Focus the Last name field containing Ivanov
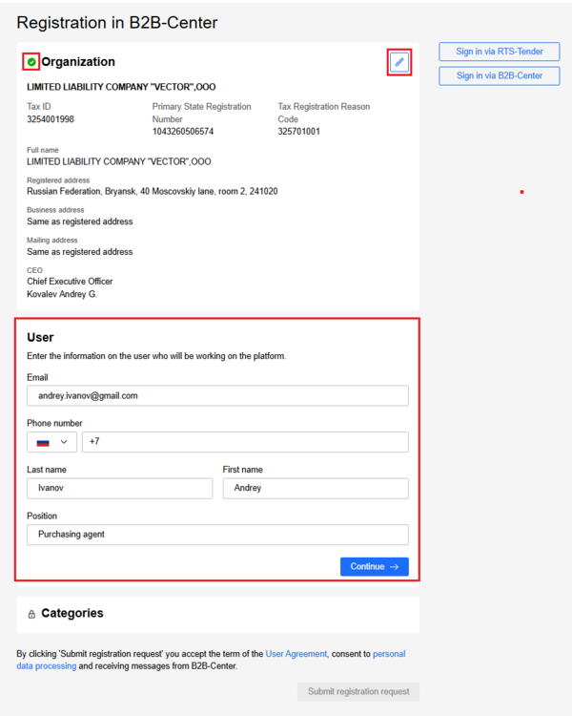 (119, 489)
